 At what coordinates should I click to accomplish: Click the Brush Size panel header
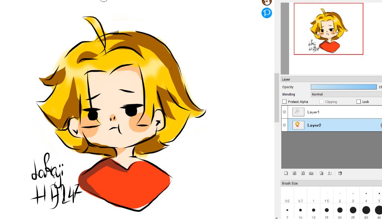pyautogui.click(x=331, y=183)
